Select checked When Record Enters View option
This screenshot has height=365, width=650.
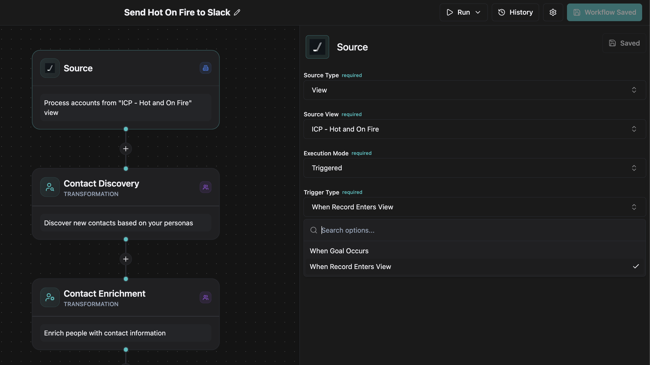350,267
